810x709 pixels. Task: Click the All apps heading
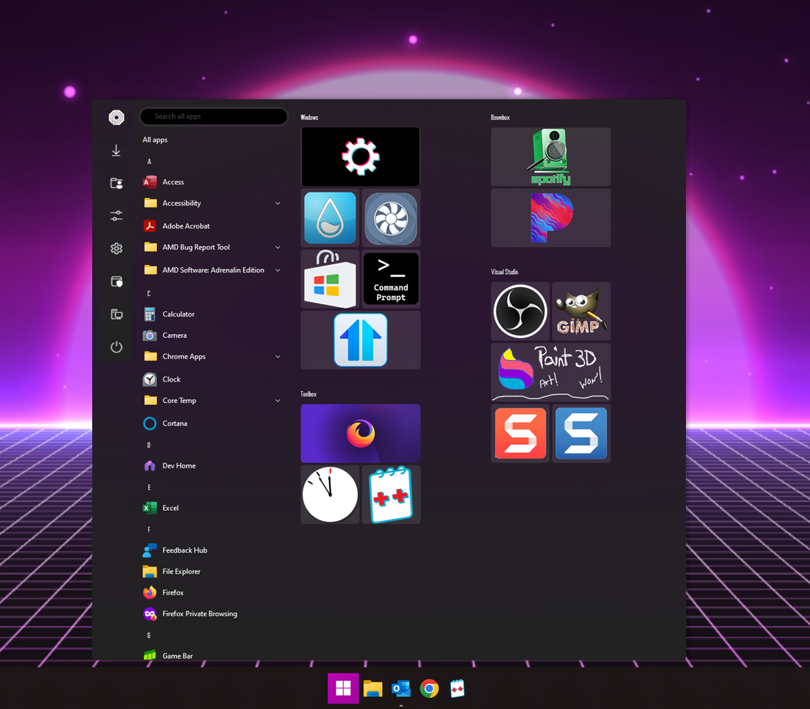(x=155, y=140)
